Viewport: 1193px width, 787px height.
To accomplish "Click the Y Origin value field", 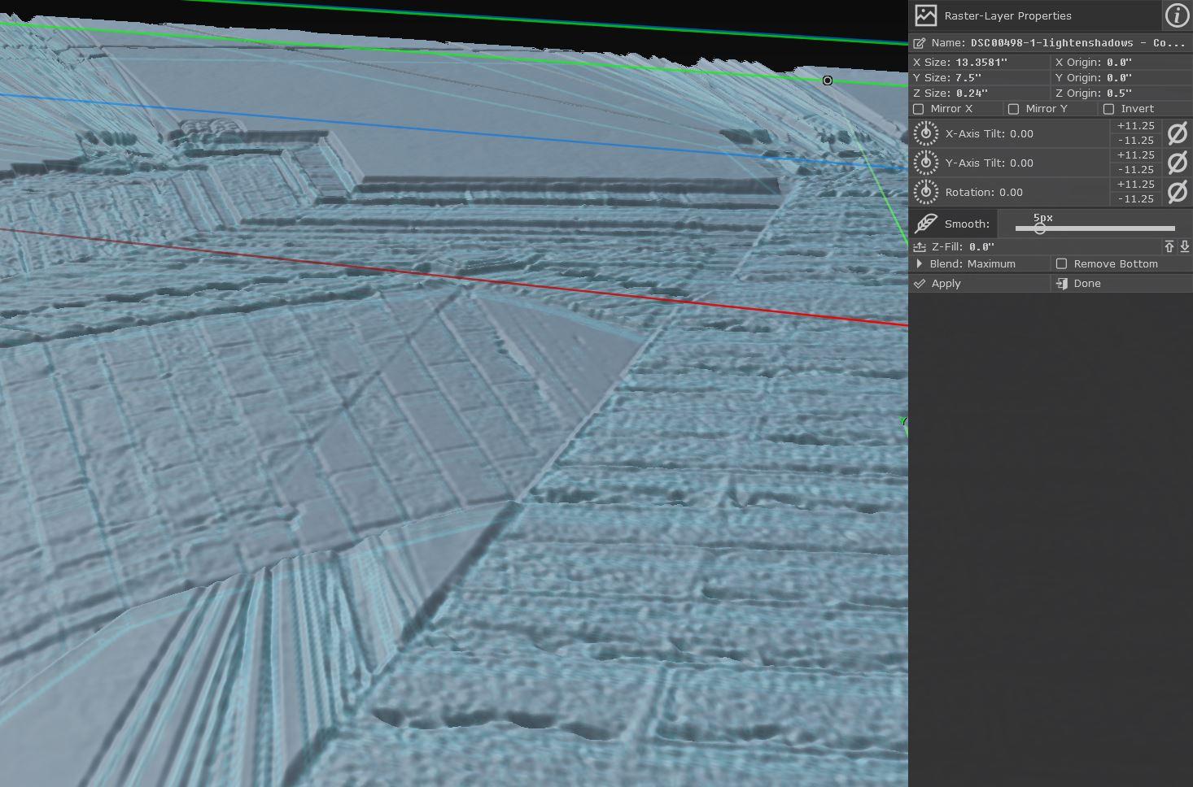I will coord(1119,78).
